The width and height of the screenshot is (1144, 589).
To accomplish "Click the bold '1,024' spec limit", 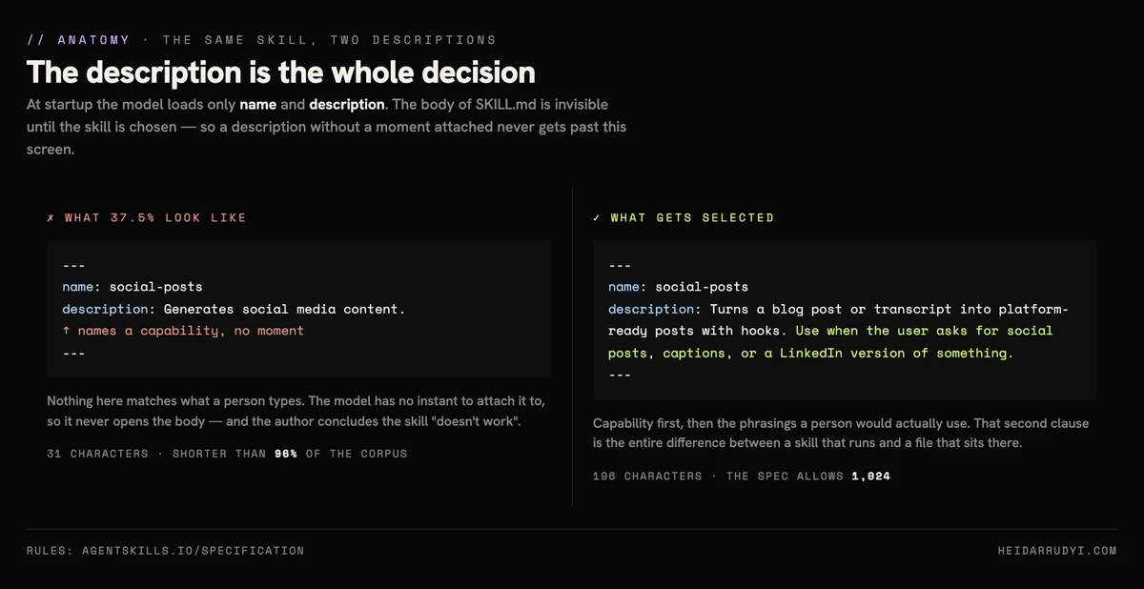I will 871,476.
